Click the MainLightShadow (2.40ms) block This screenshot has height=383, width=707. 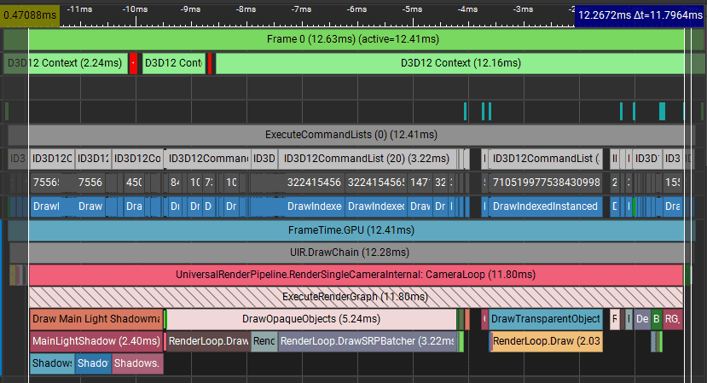click(x=96, y=341)
